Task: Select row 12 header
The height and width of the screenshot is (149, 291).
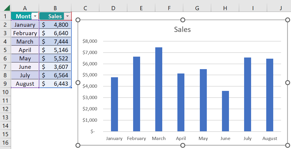Action: (x=5, y=109)
